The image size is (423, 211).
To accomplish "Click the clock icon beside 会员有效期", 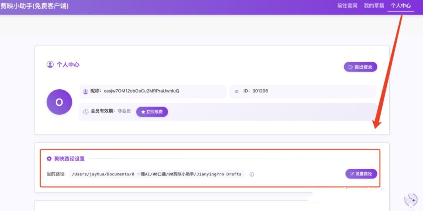I will pyautogui.click(x=86, y=112).
